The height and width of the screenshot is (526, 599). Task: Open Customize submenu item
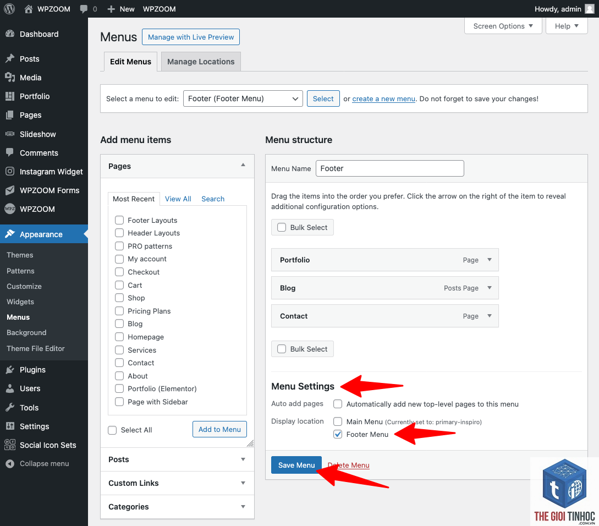click(x=24, y=286)
